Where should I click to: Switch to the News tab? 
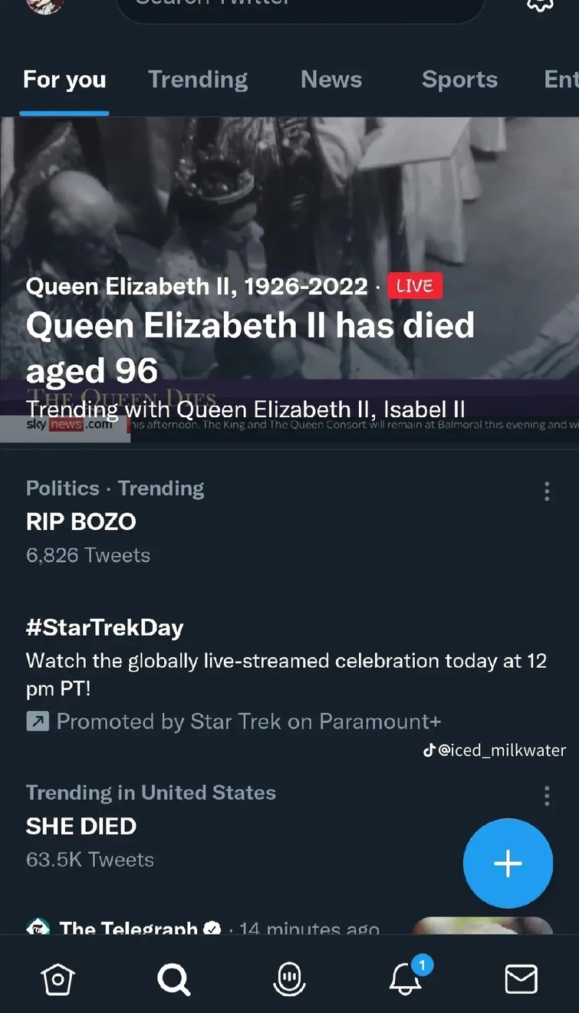331,79
